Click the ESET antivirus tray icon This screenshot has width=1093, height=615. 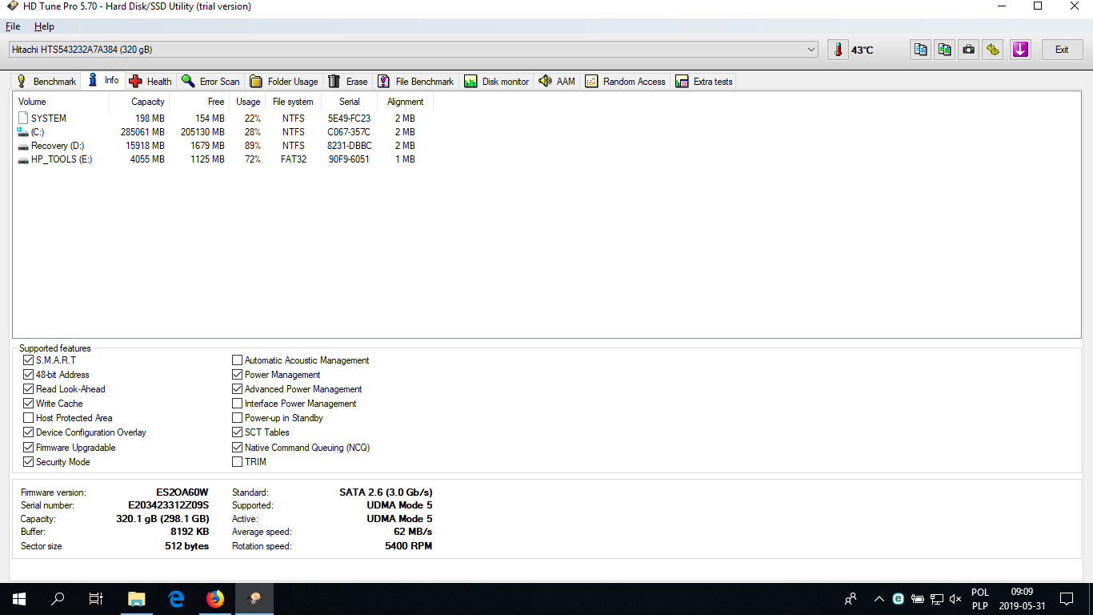898,599
